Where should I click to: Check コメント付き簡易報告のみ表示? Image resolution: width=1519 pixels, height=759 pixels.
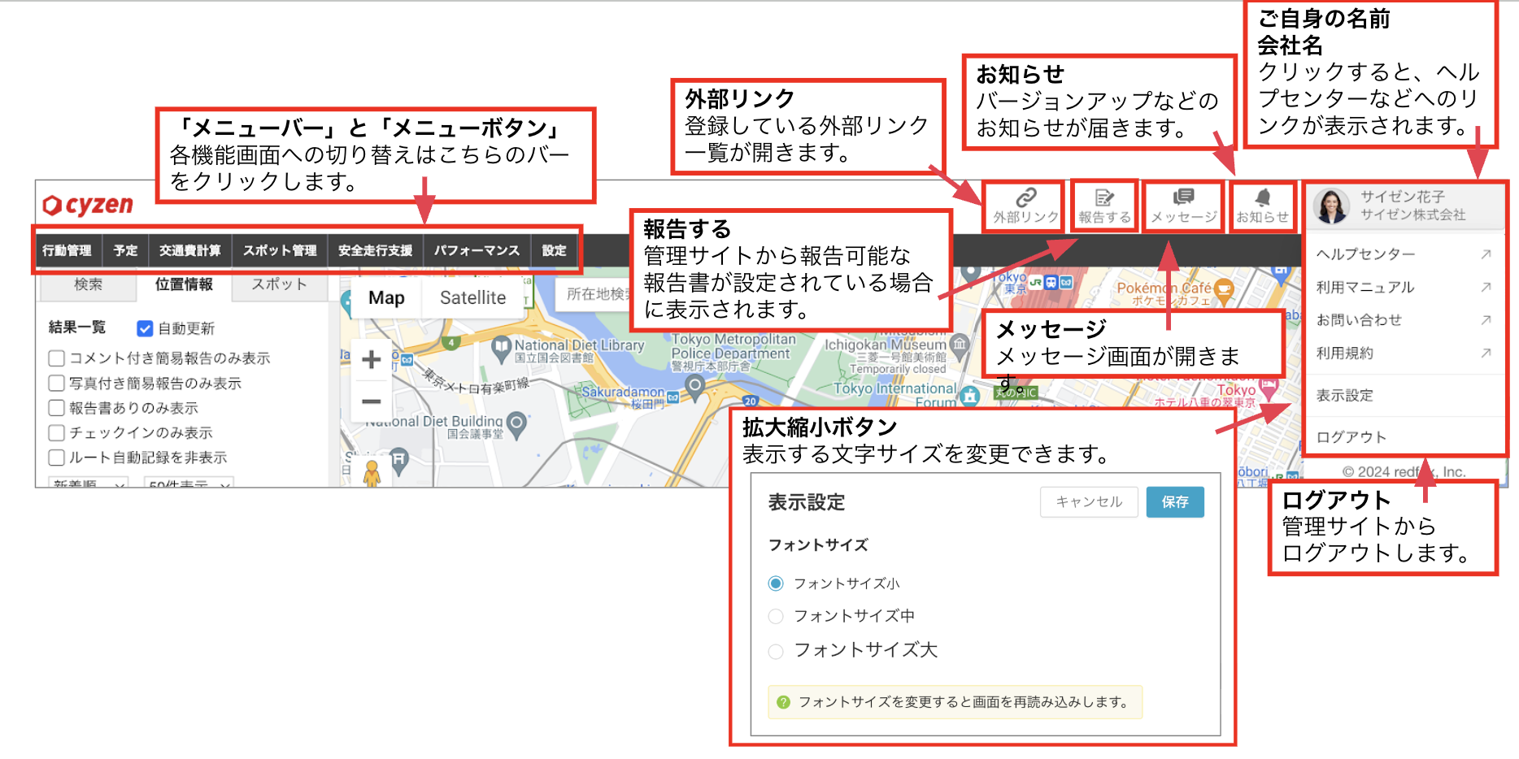pos(57,358)
